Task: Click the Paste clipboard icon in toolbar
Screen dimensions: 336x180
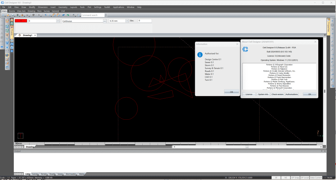Action: 58,15
